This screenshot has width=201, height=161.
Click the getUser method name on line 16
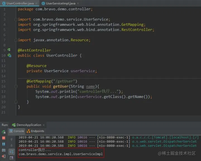click(61, 86)
